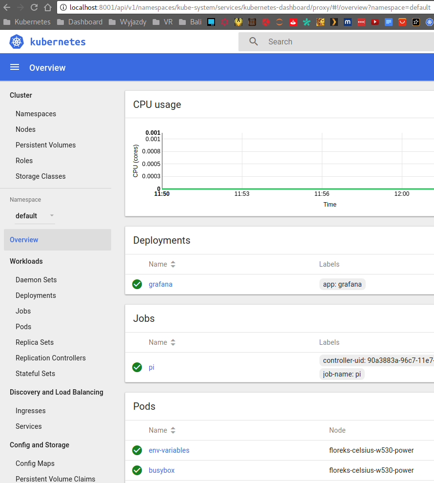Open the Santander red flame bookmark
Viewport: 434px width, 483px height.
[293, 22]
